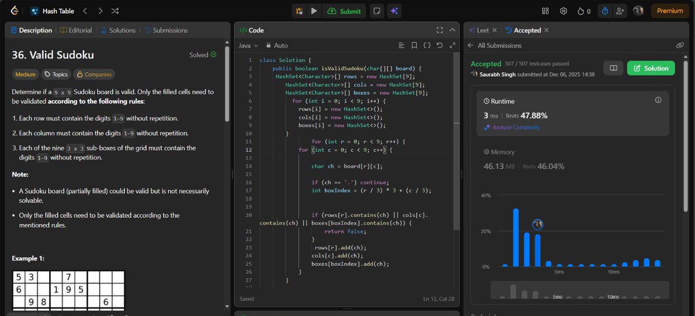Pick a random problem with shuffle icon
Viewport: 695px width, 316px height.
(115, 10)
